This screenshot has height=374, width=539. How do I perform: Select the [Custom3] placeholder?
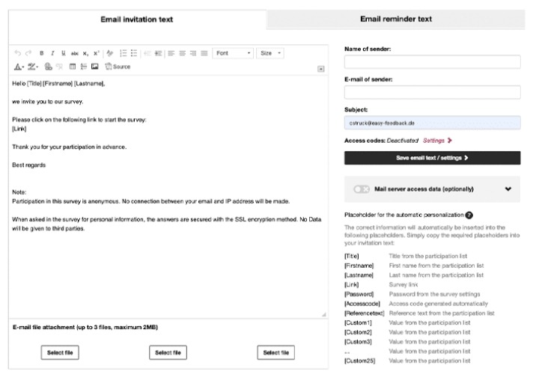click(x=358, y=342)
